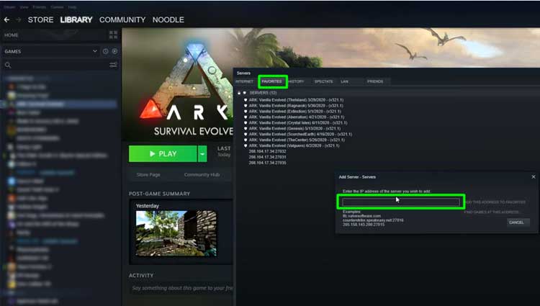Switch to HISTORY tab in Servers
This screenshot has width=540, height=306.
pyautogui.click(x=296, y=81)
